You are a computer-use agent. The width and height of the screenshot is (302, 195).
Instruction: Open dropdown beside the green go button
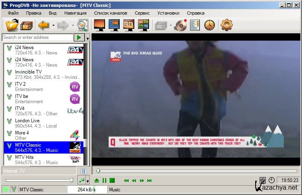[x=88, y=38]
